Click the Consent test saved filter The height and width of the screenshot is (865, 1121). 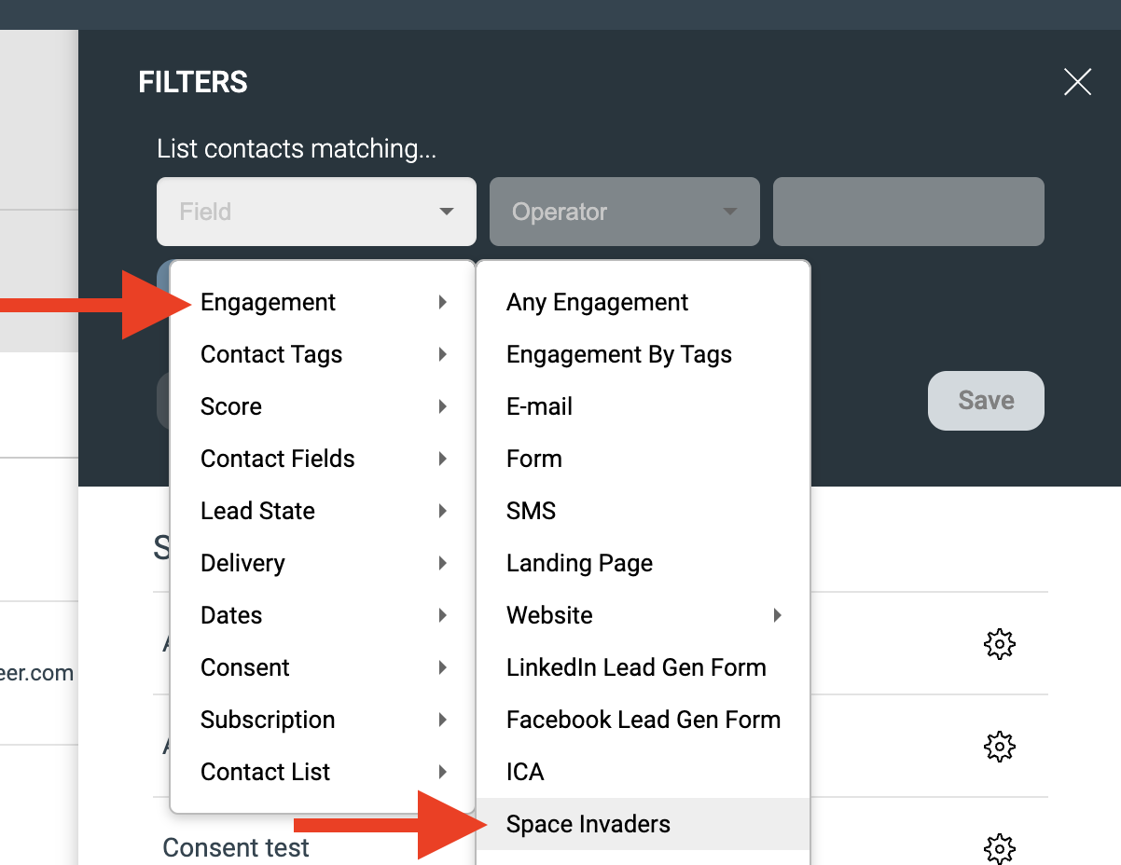pyautogui.click(x=236, y=847)
